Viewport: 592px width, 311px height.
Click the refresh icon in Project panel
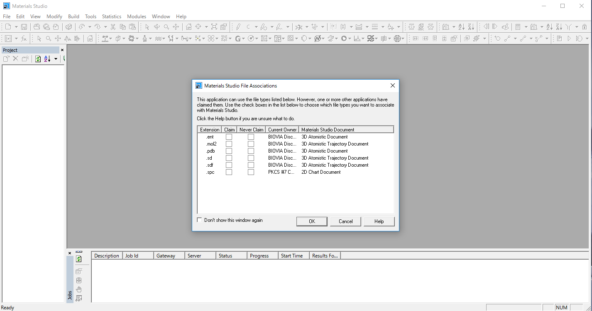point(38,59)
